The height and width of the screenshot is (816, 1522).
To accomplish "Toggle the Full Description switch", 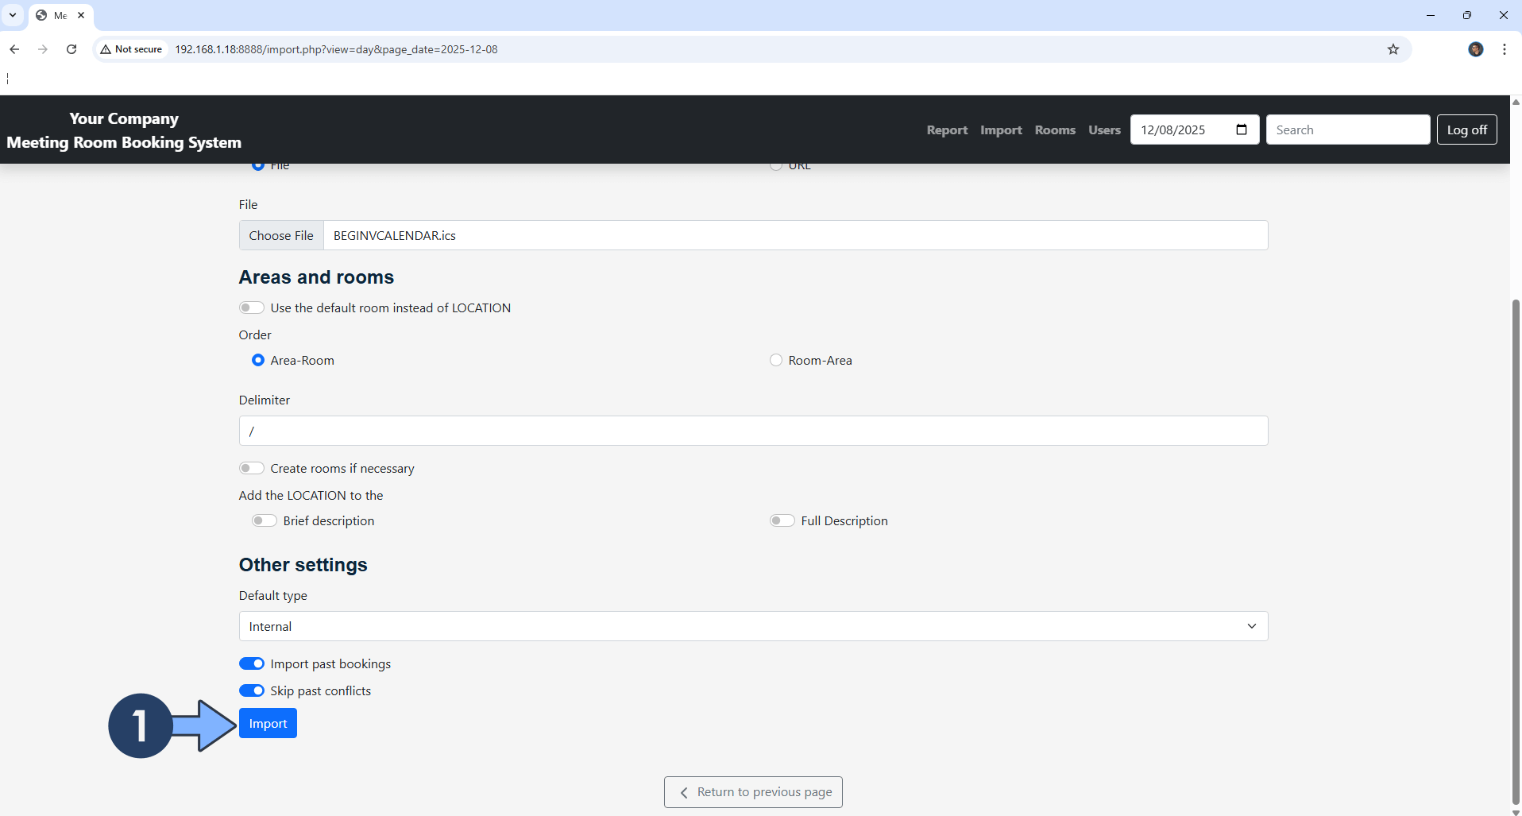I will [782, 520].
